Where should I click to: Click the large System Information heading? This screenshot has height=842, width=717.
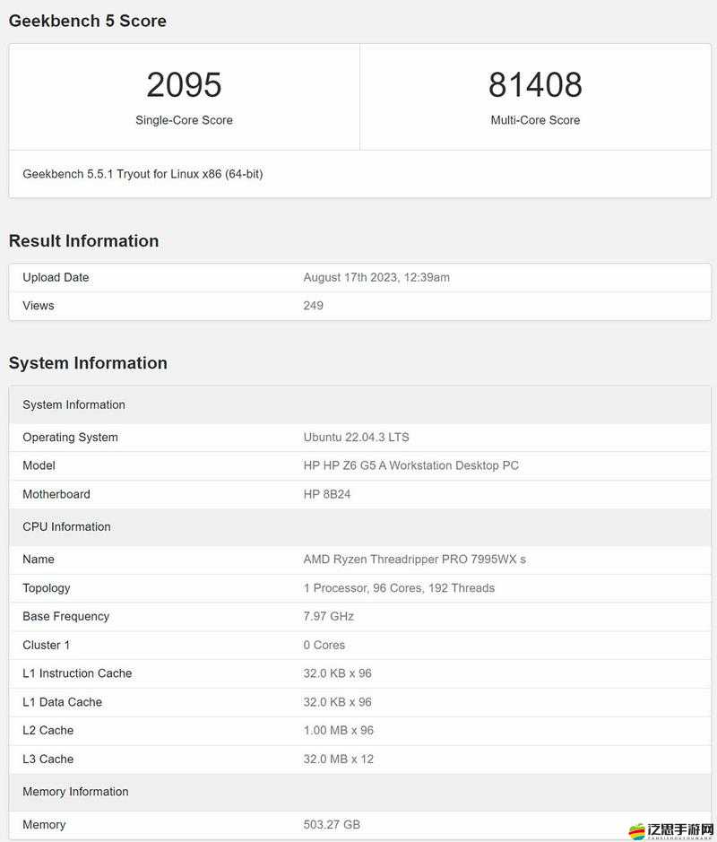(x=88, y=363)
